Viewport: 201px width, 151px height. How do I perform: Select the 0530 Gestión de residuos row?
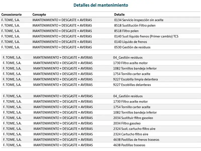click(100, 47)
